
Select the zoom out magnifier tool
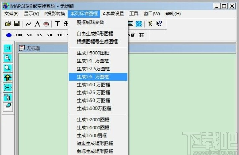8,68
